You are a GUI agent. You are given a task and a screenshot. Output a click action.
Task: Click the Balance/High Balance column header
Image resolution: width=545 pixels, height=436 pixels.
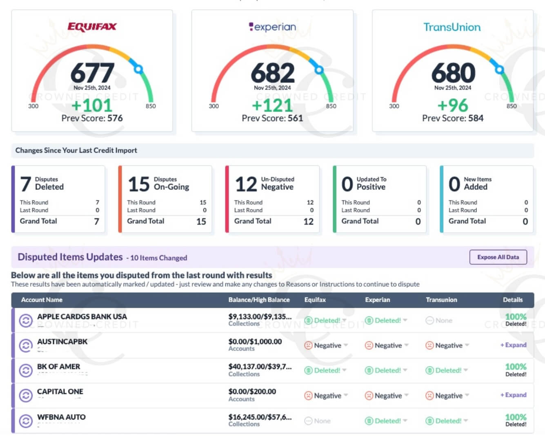259,300
